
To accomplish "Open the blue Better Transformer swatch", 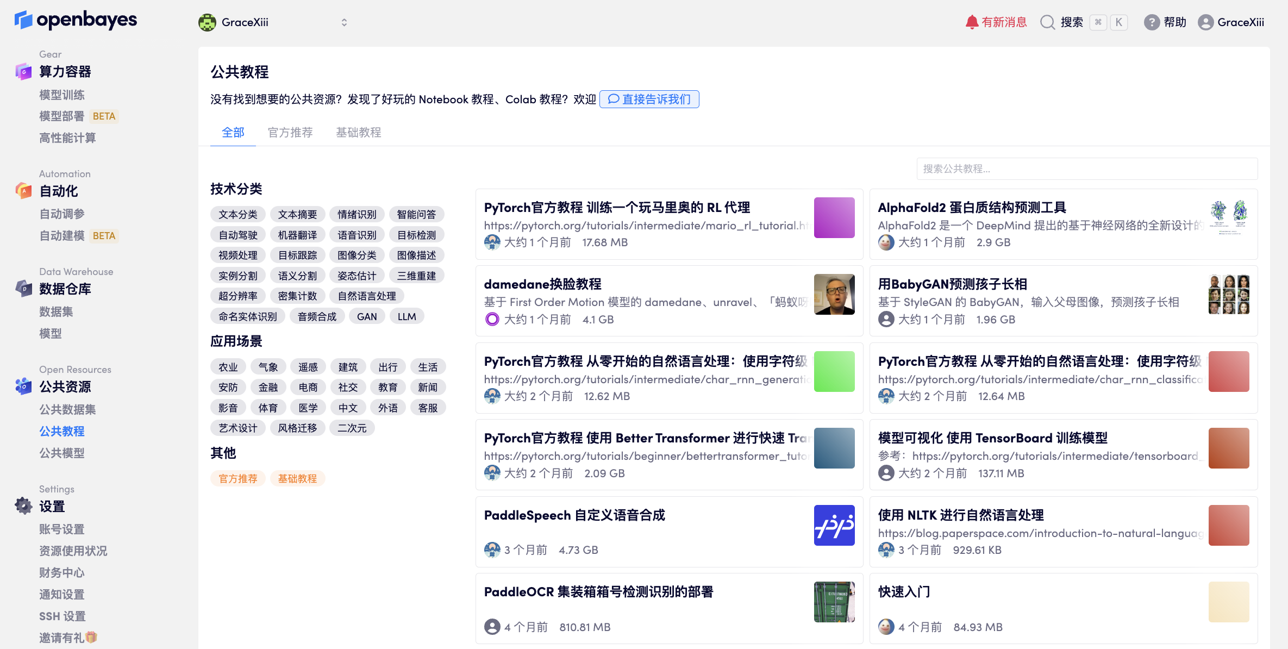I will (834, 448).
